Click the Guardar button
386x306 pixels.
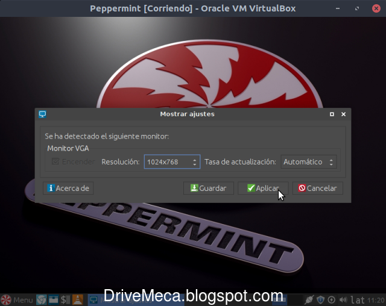point(209,189)
